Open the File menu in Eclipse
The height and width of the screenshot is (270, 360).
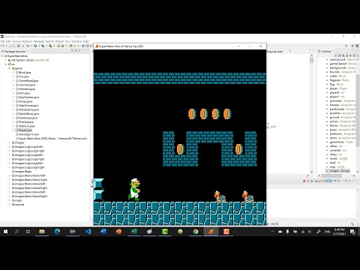coord(3,41)
